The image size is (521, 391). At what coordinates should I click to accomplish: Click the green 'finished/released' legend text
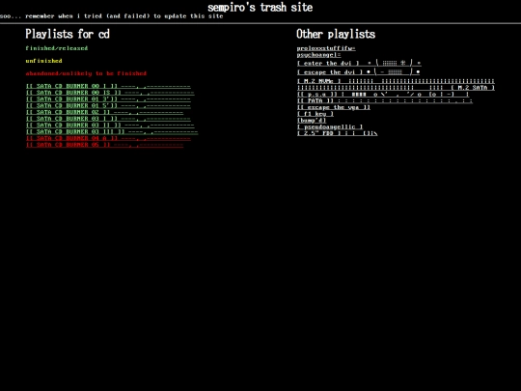tap(57, 48)
